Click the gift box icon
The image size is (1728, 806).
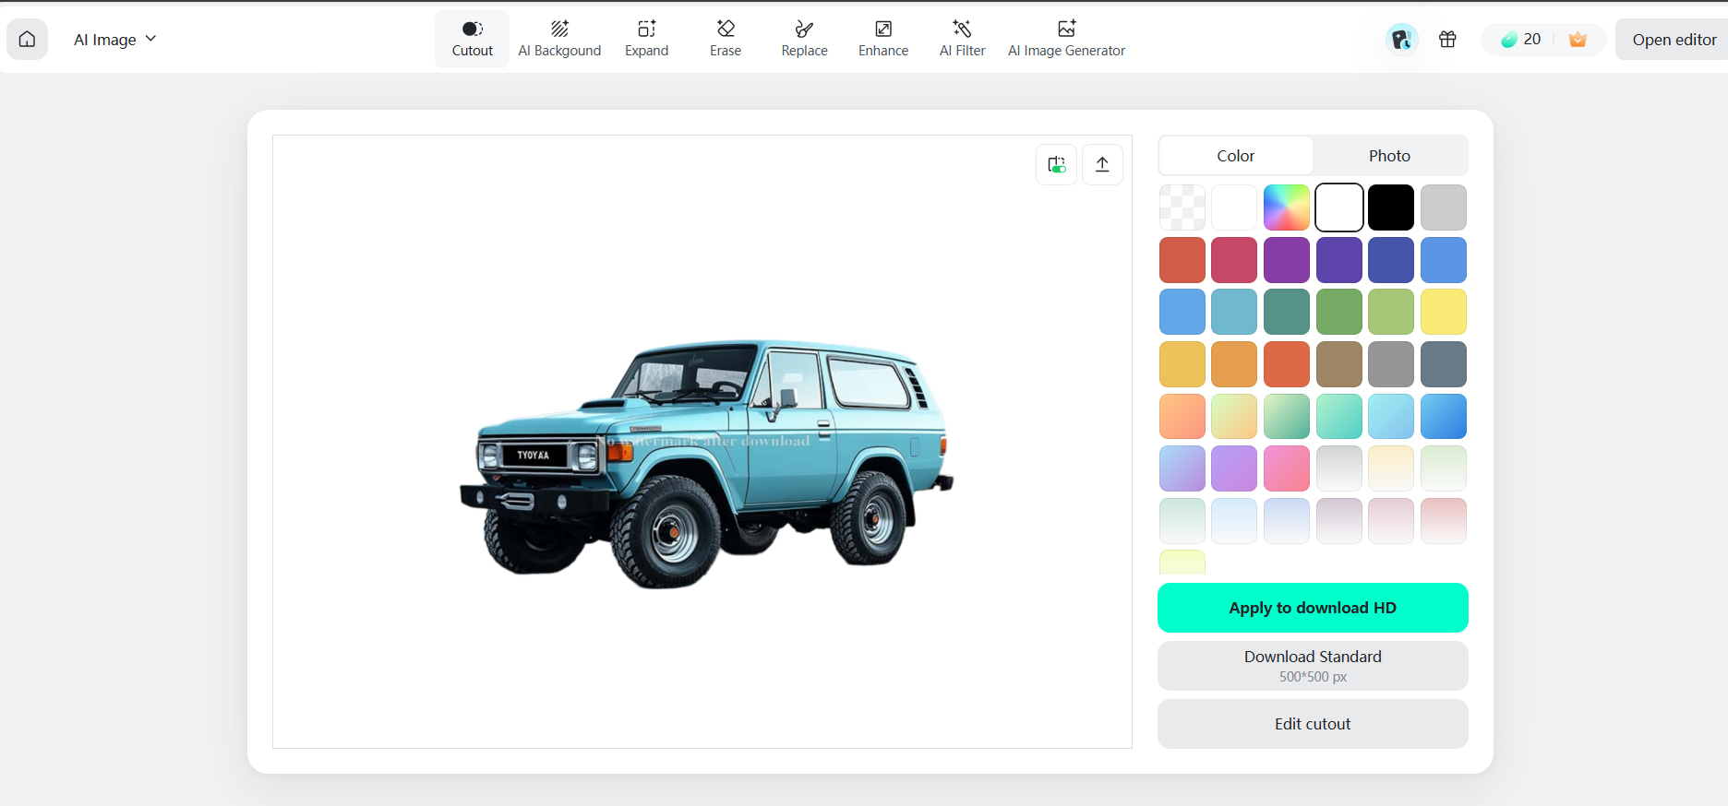(1447, 39)
